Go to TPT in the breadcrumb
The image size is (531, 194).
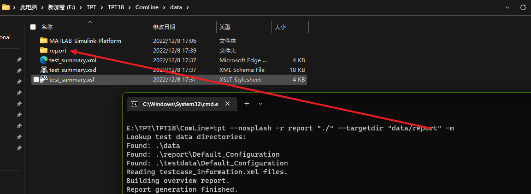tap(91, 7)
